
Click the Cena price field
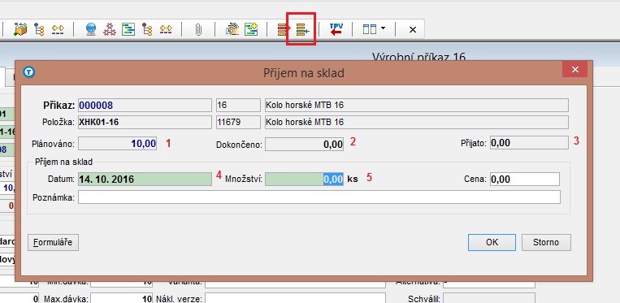tap(525, 179)
